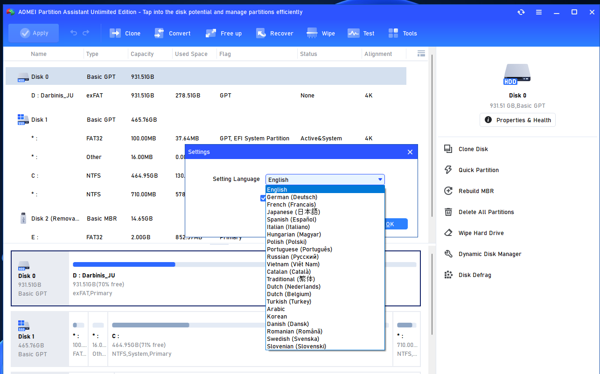Choose Hungarian (Magyar) language
This screenshot has height=374, width=600.
[325, 234]
